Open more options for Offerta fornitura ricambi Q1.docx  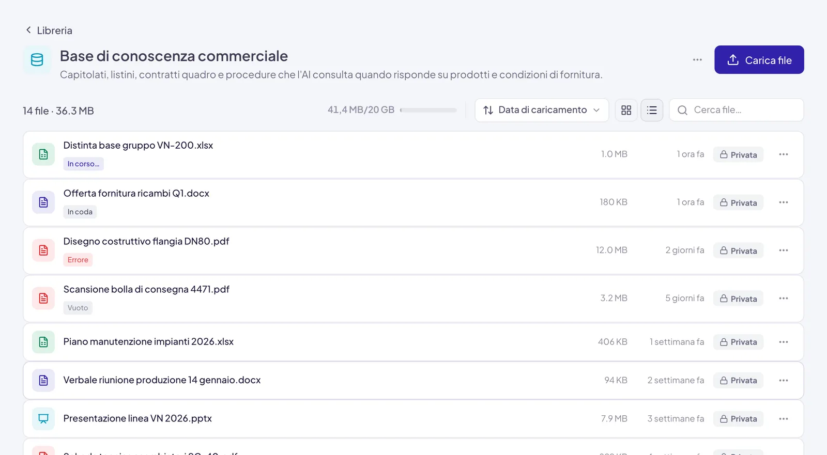[784, 202]
